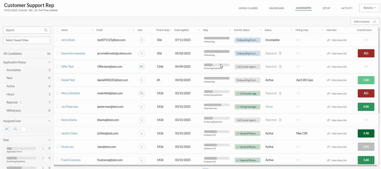
Task: Expand the Rejected sub-filter chevron
Action: tap(21, 102)
